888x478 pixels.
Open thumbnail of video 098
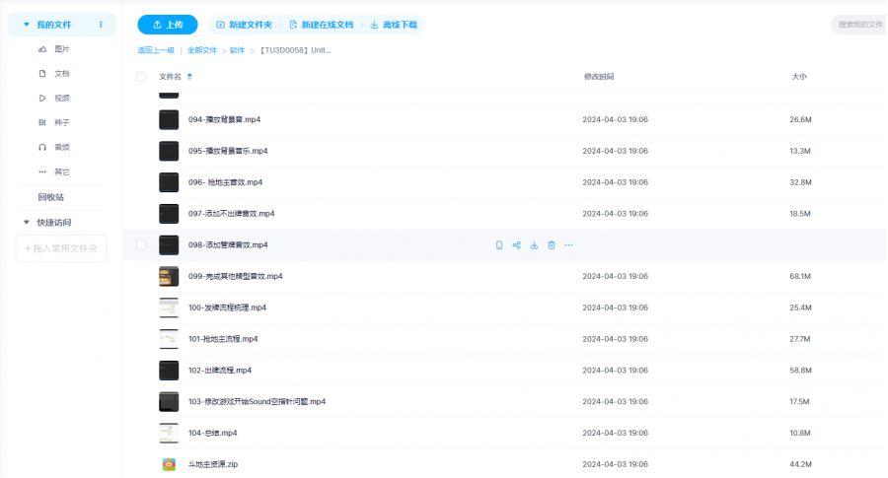click(x=169, y=245)
